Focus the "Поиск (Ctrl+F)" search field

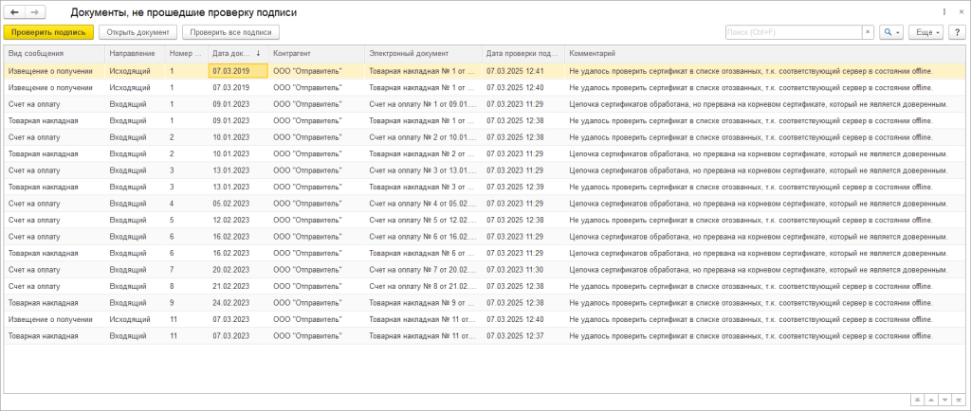click(x=792, y=32)
